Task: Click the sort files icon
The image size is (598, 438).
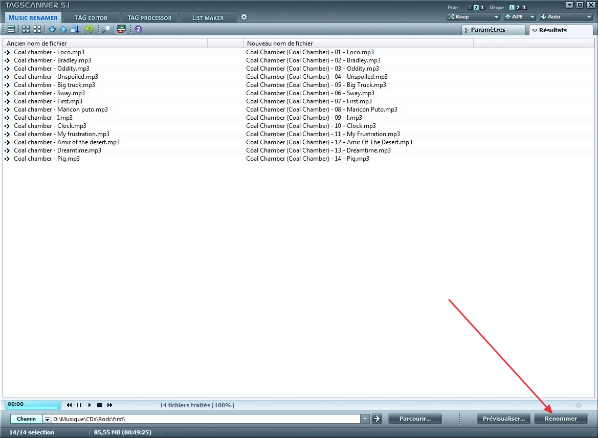Action: 75,29
